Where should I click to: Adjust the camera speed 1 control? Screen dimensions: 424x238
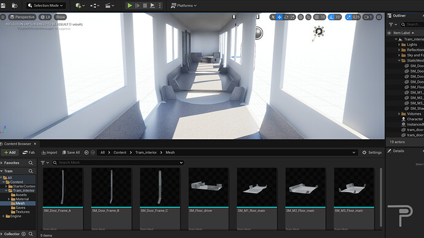368,17
